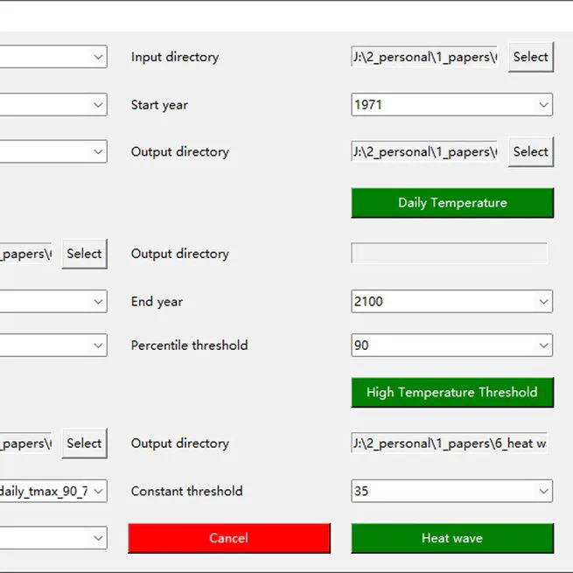Image resolution: width=573 pixels, height=573 pixels.
Task: Click the empty Output directory text field
Action: 450,254
